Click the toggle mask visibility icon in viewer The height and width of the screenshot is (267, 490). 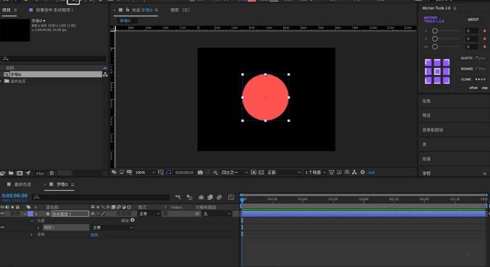pos(169,173)
